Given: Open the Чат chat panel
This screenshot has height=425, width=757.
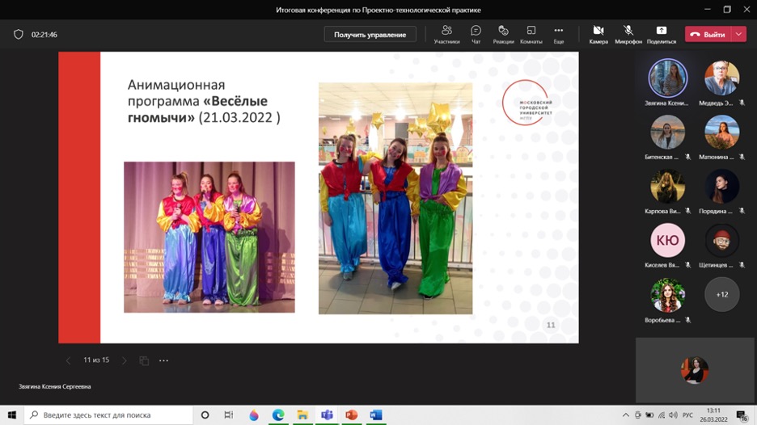Looking at the screenshot, I should pos(476,34).
